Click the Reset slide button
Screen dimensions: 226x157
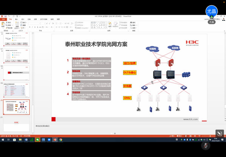click(x=23, y=25)
